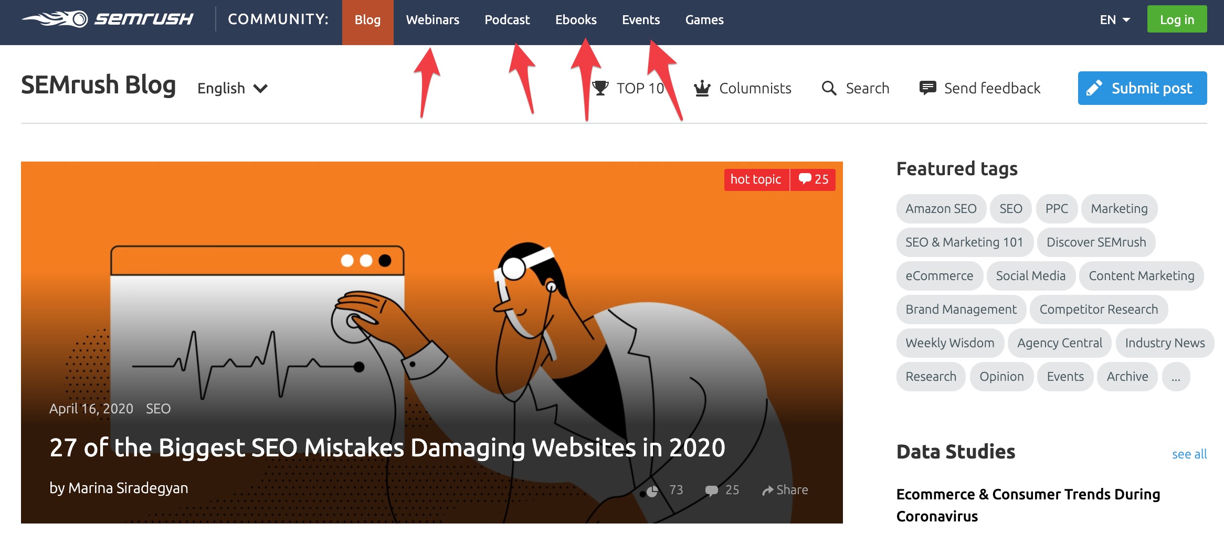Select the Opinion tag

coord(1001,377)
